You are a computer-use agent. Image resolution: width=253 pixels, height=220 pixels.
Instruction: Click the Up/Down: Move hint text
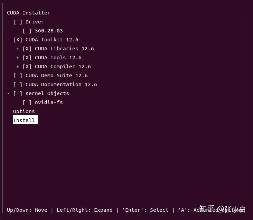click(x=27, y=210)
